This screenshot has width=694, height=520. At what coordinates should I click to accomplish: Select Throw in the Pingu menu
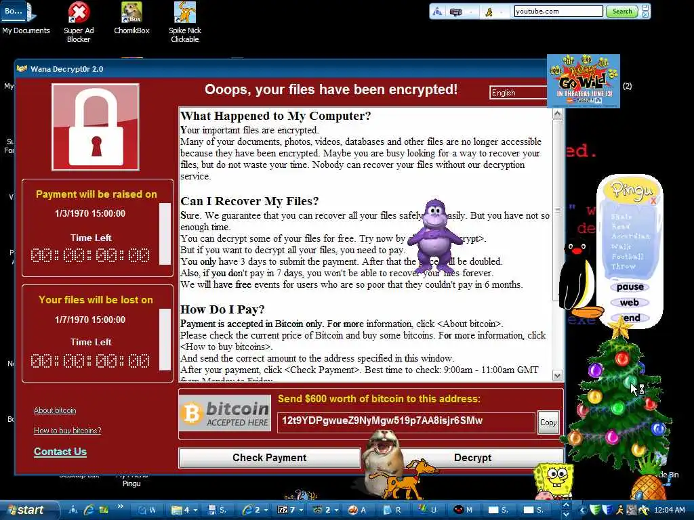[x=624, y=266]
